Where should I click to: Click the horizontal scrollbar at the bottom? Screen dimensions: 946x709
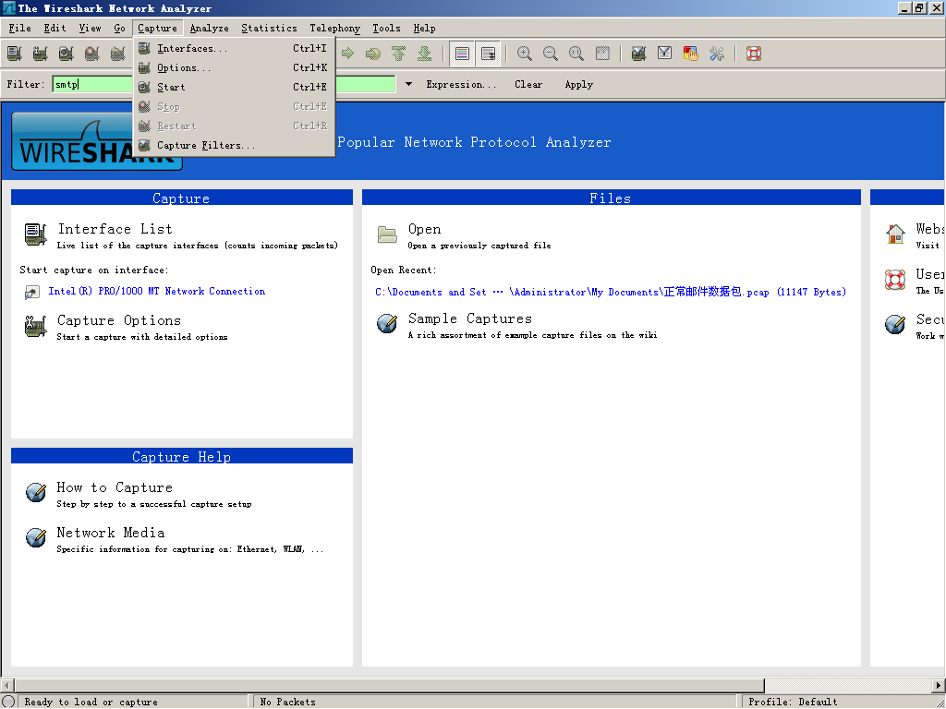(x=388, y=685)
